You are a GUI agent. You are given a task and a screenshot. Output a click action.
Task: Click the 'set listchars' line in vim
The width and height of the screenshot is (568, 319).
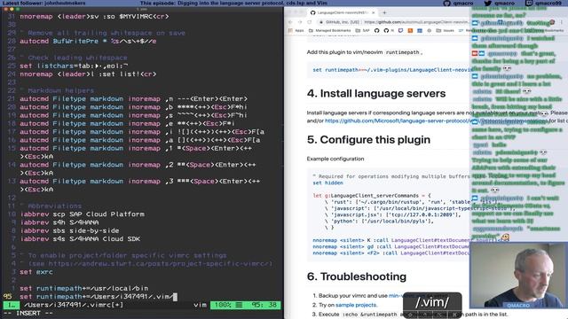(74, 66)
